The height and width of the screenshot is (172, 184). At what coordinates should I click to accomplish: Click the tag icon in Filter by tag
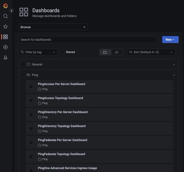(x=22, y=52)
